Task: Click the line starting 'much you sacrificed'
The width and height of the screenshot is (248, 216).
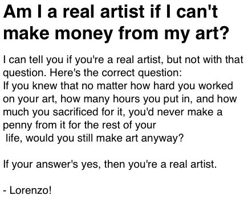Action: coord(112,112)
